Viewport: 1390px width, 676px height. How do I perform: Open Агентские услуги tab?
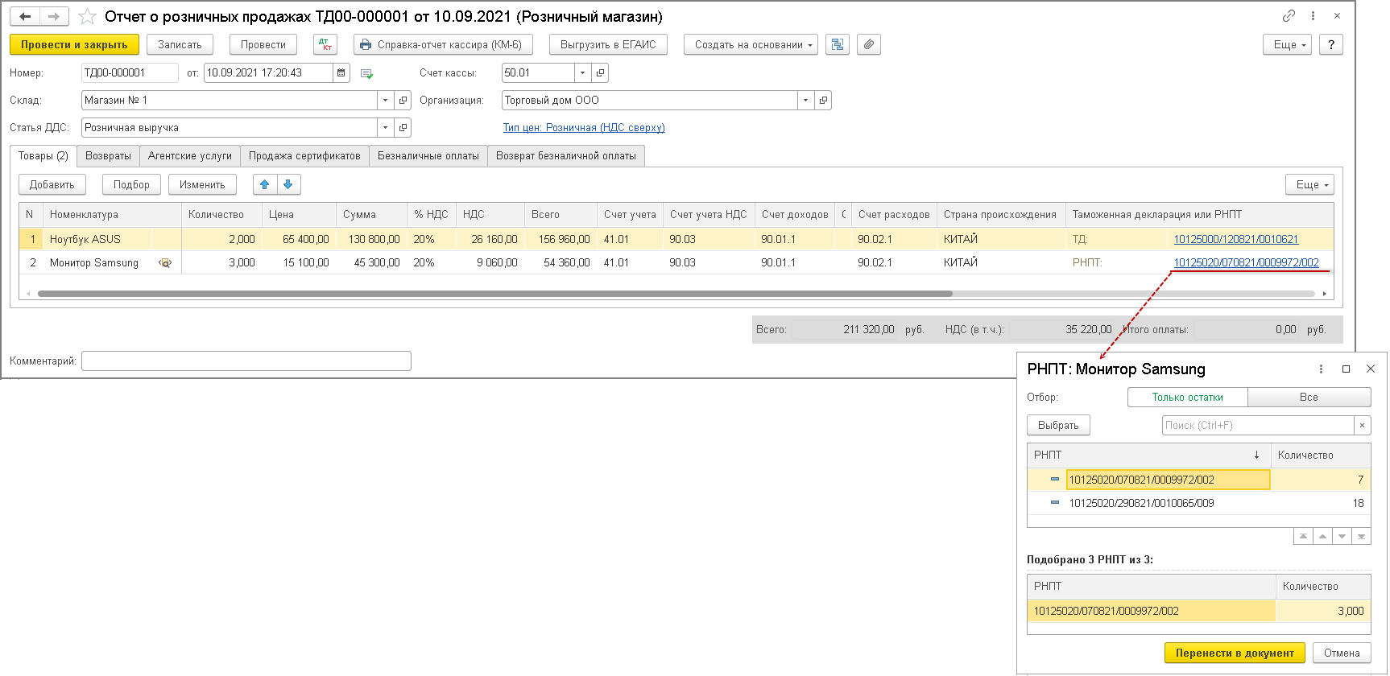pyautogui.click(x=190, y=156)
